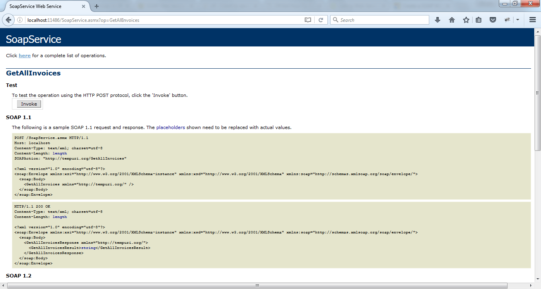This screenshot has height=289, width=541.
Task: Reload the current page
Action: [320, 20]
